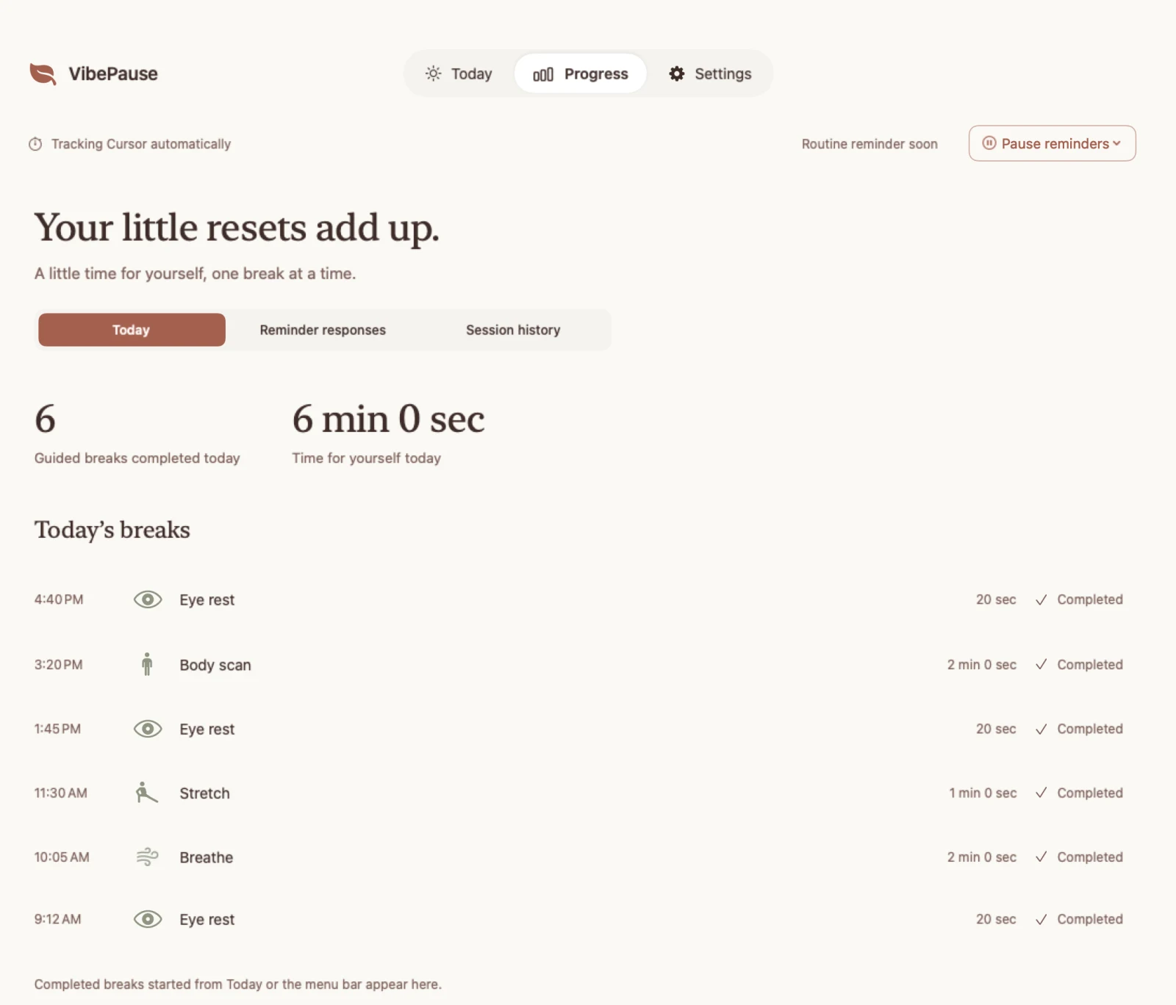Open the Settings tab
This screenshot has width=1176, height=1005.
coord(710,73)
